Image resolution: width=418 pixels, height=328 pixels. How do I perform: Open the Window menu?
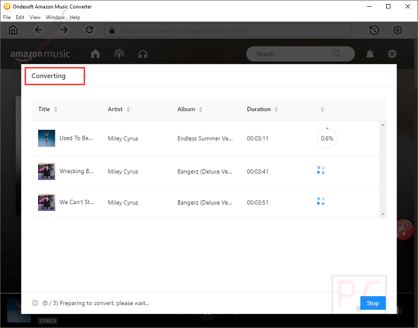click(x=55, y=17)
